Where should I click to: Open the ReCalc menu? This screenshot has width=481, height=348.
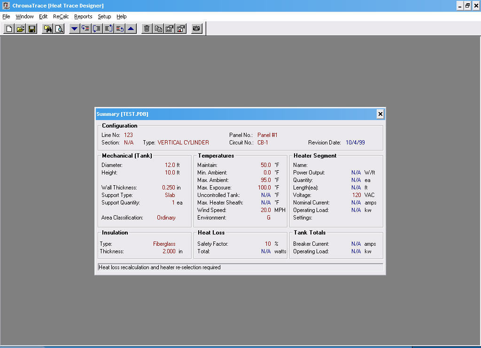click(61, 16)
